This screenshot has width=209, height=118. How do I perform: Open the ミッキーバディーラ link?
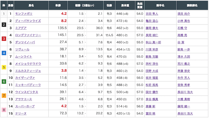[28, 85]
